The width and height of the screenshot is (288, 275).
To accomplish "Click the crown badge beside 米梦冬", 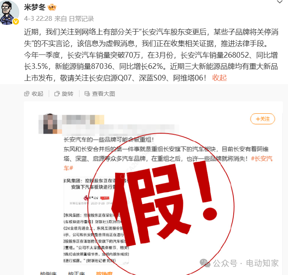I will (52, 7).
